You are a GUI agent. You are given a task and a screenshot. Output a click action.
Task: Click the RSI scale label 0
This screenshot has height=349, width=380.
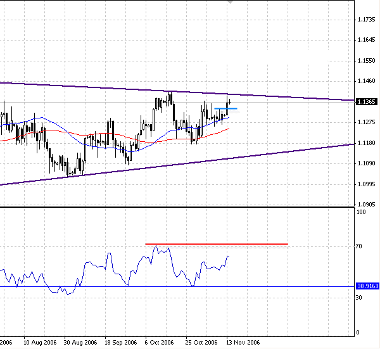pos(357,333)
